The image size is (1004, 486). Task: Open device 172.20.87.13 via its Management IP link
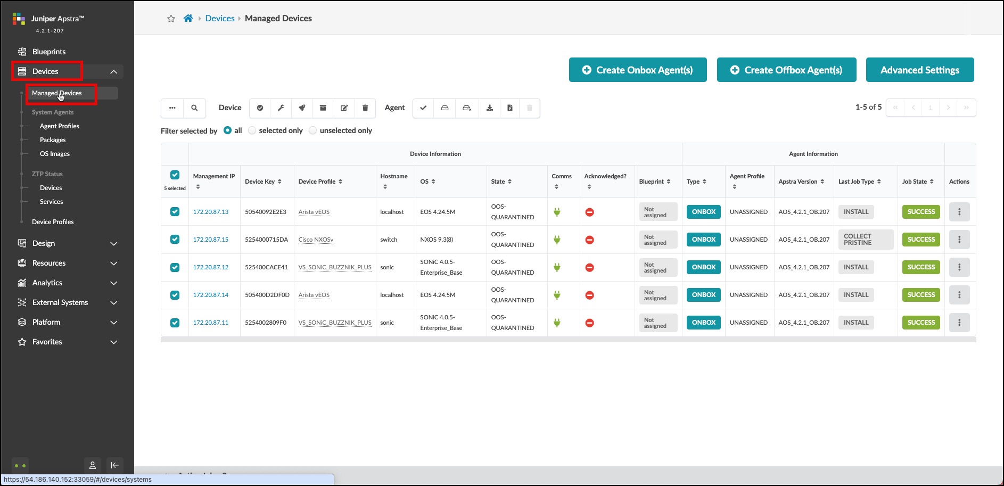coord(211,211)
